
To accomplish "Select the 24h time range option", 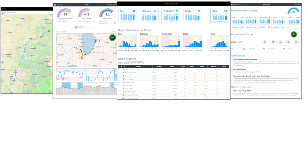I will click(x=2, y=12).
